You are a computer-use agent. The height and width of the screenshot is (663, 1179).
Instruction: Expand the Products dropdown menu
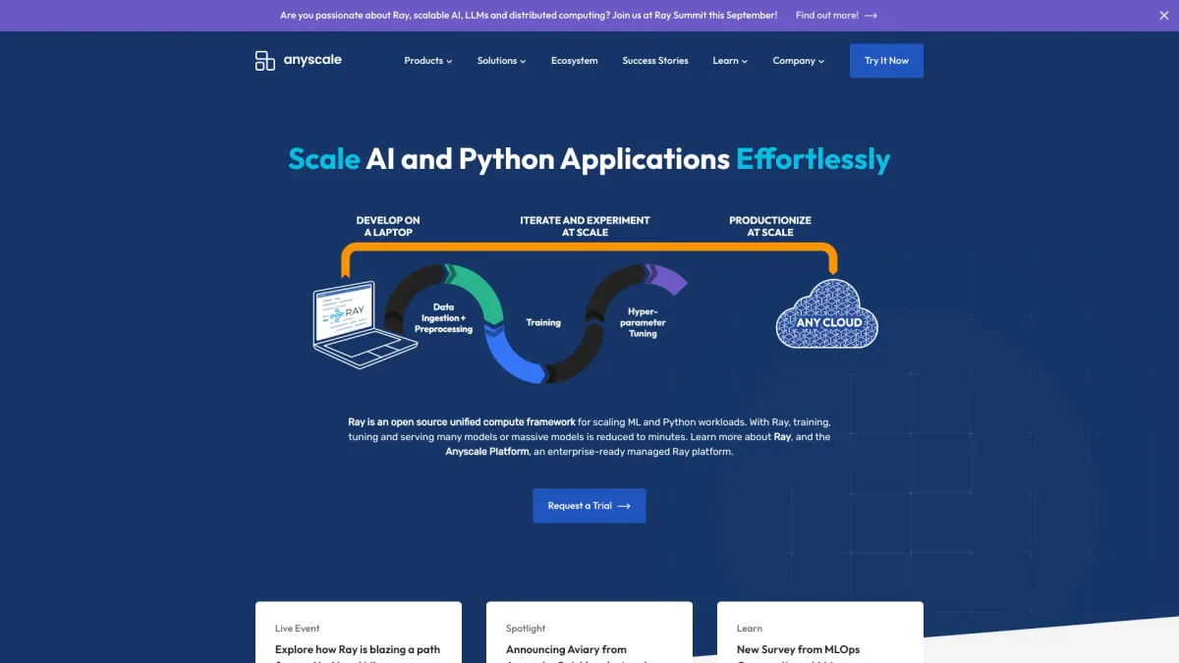427,61
